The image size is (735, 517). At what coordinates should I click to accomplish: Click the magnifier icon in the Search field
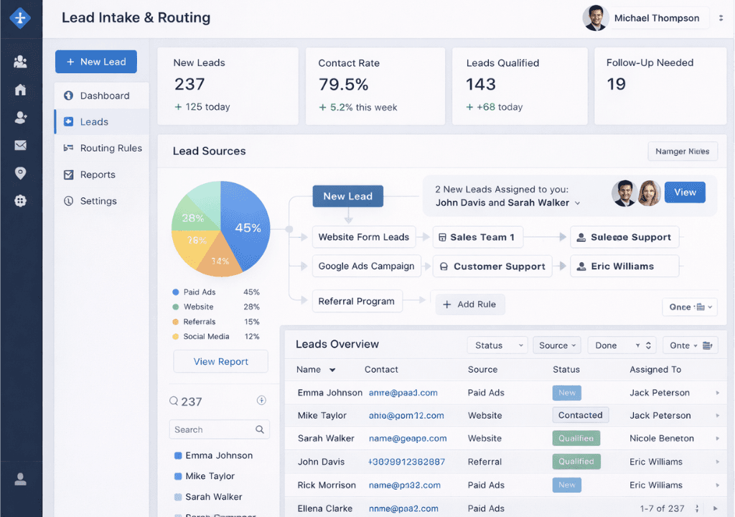[260, 429]
